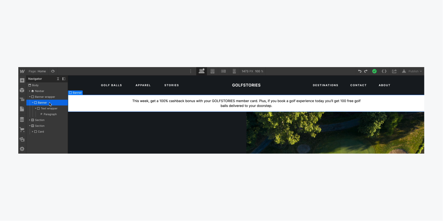Select Banner wrapper in Navigator

coord(43,97)
